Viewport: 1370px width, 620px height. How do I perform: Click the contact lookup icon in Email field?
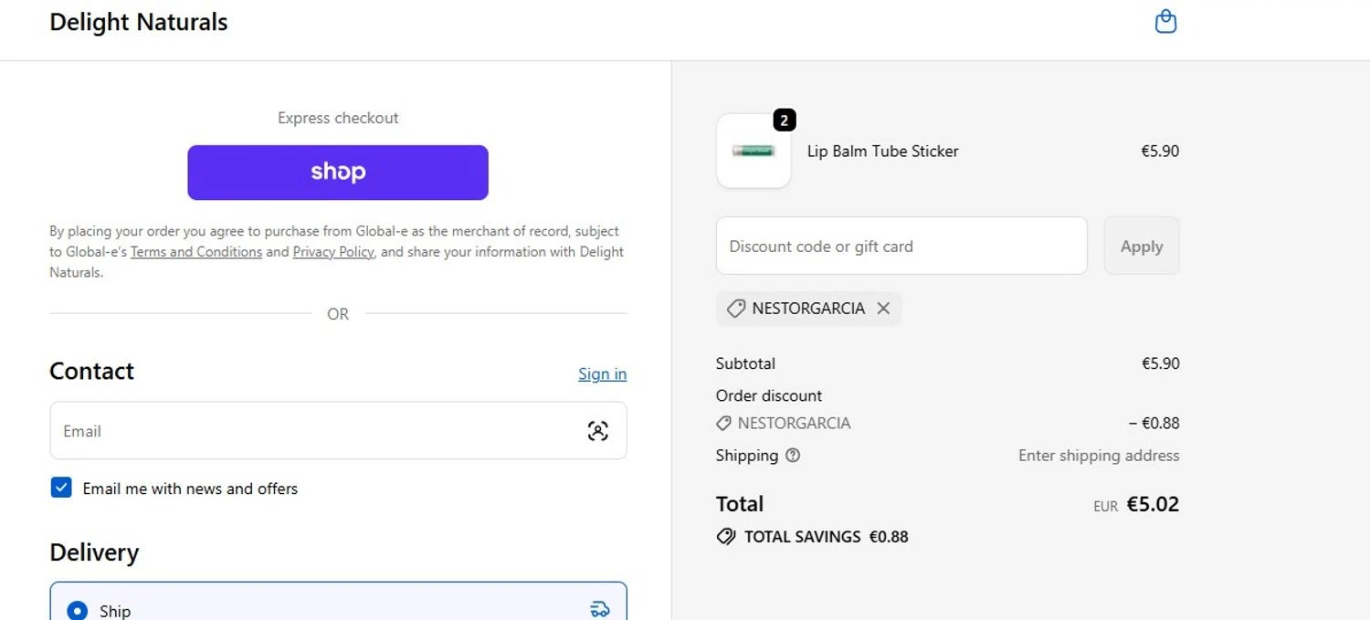tap(597, 431)
